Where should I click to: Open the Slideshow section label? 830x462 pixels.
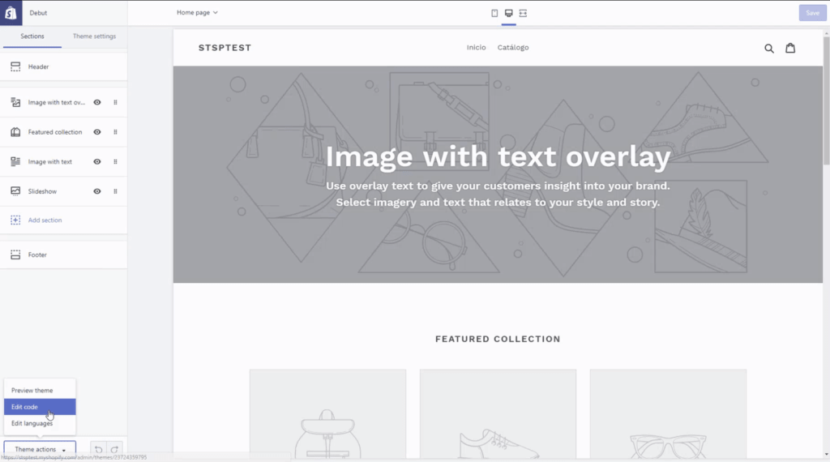pyautogui.click(x=42, y=191)
